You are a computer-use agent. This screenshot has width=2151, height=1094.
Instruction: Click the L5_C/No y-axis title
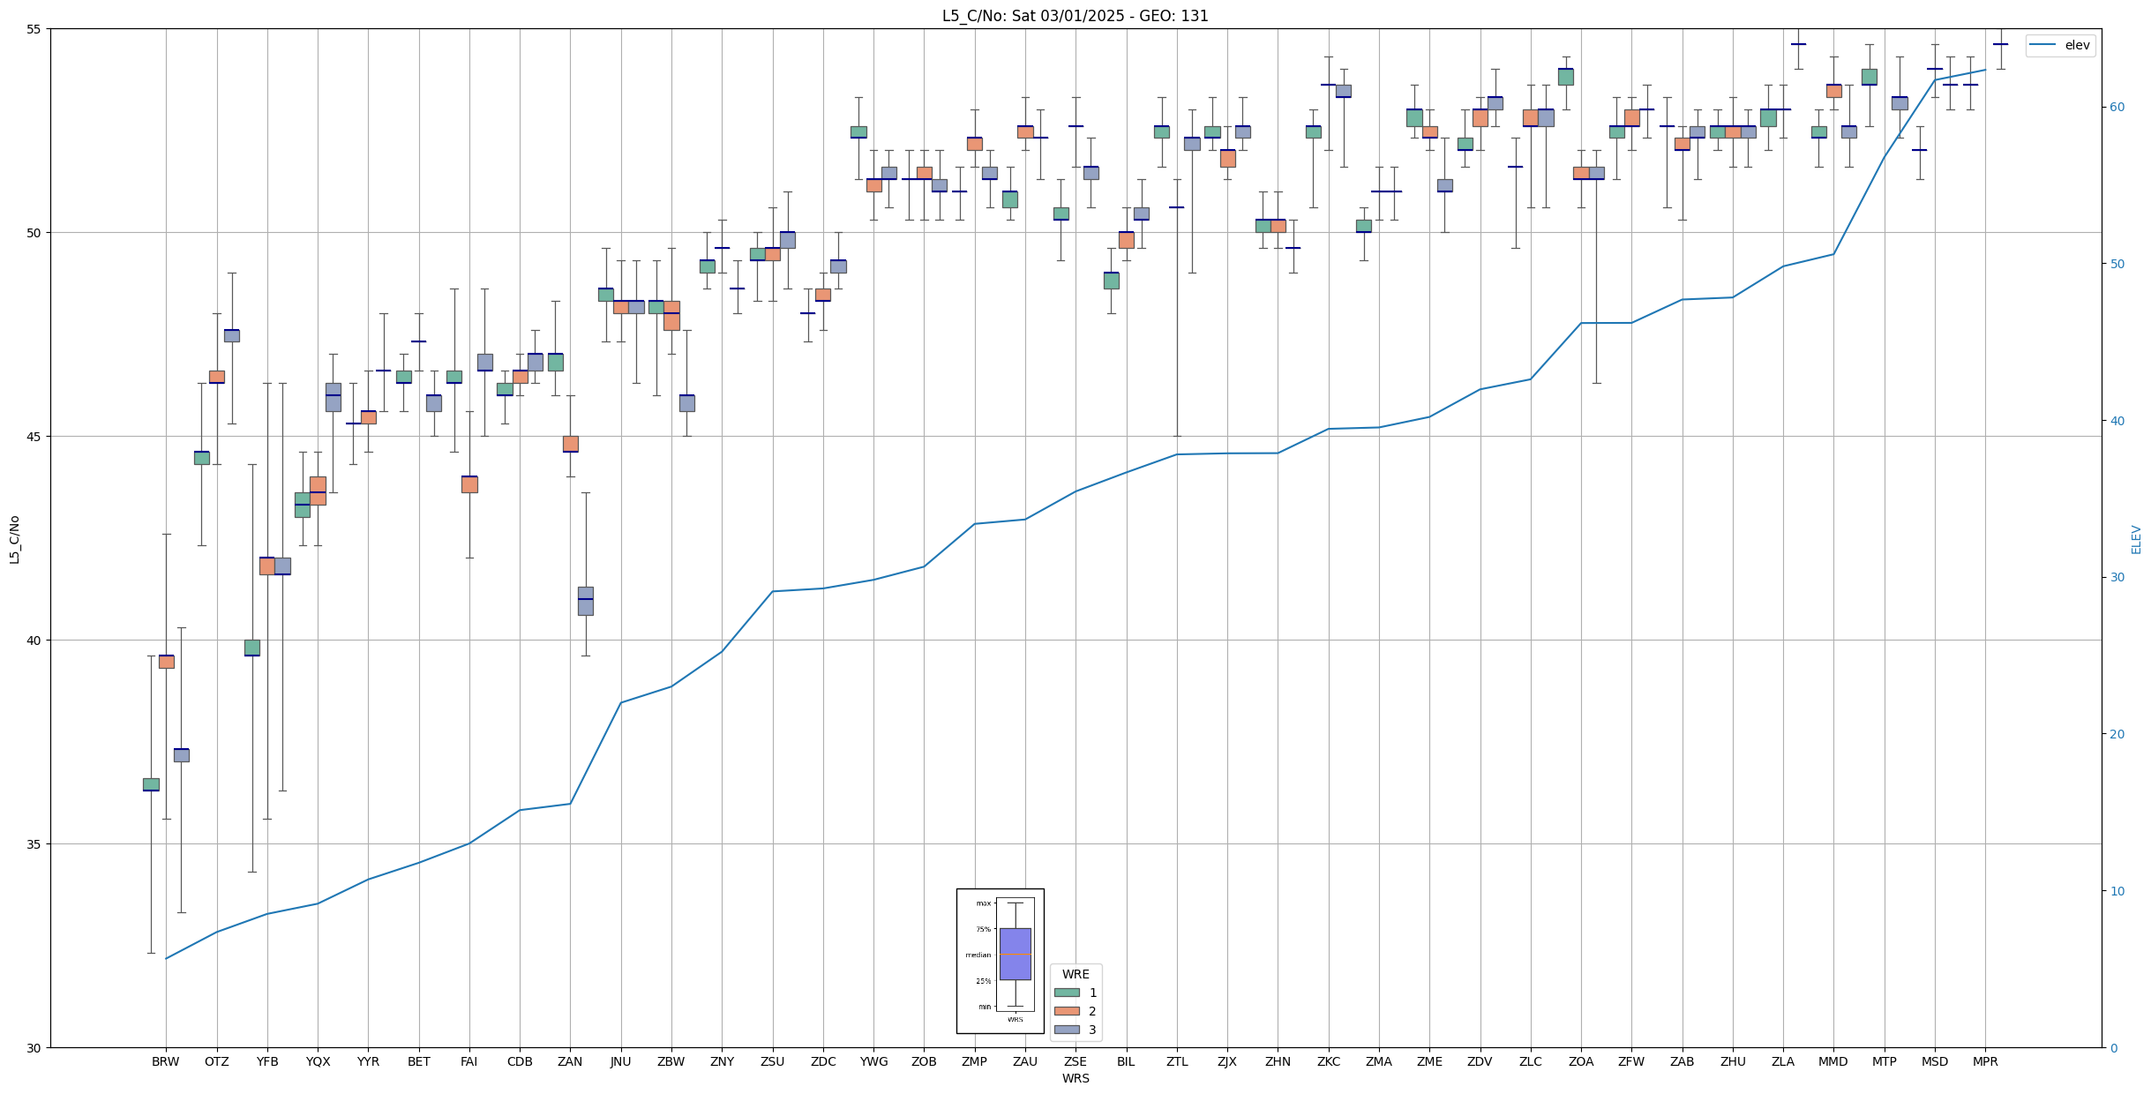click(14, 539)
